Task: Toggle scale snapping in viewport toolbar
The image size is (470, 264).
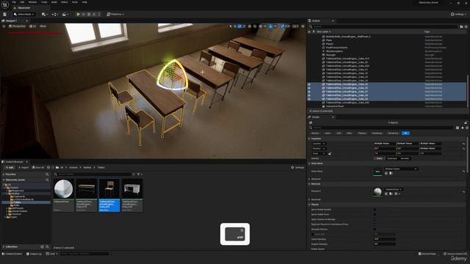Action: 282,26
